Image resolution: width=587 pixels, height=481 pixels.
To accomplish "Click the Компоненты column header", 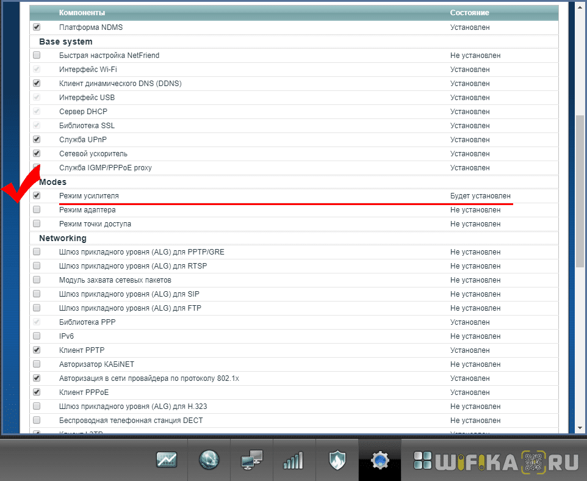I will (82, 13).
